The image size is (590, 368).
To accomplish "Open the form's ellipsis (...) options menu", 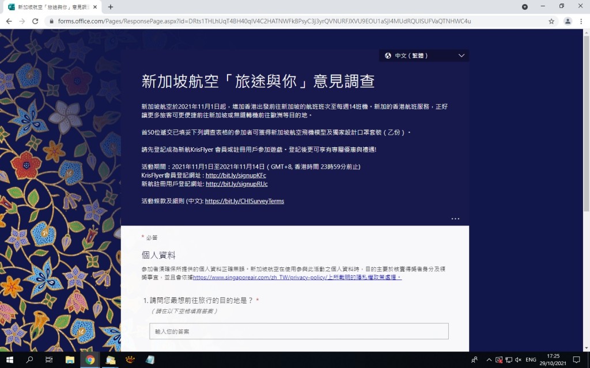I will click(455, 218).
